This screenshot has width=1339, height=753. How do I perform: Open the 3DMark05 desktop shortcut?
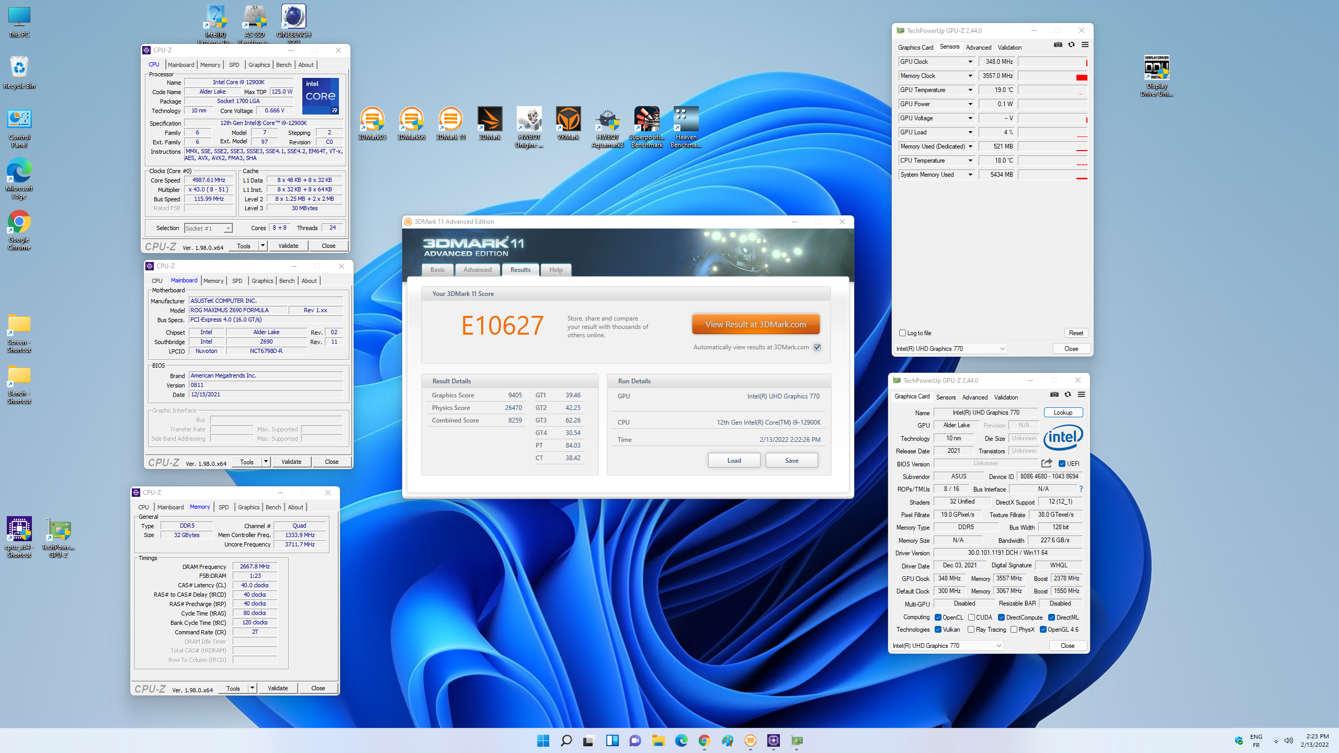[x=372, y=123]
